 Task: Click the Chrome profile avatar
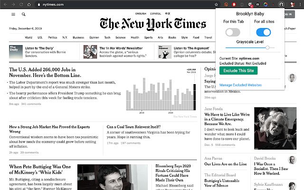click(x=292, y=4)
